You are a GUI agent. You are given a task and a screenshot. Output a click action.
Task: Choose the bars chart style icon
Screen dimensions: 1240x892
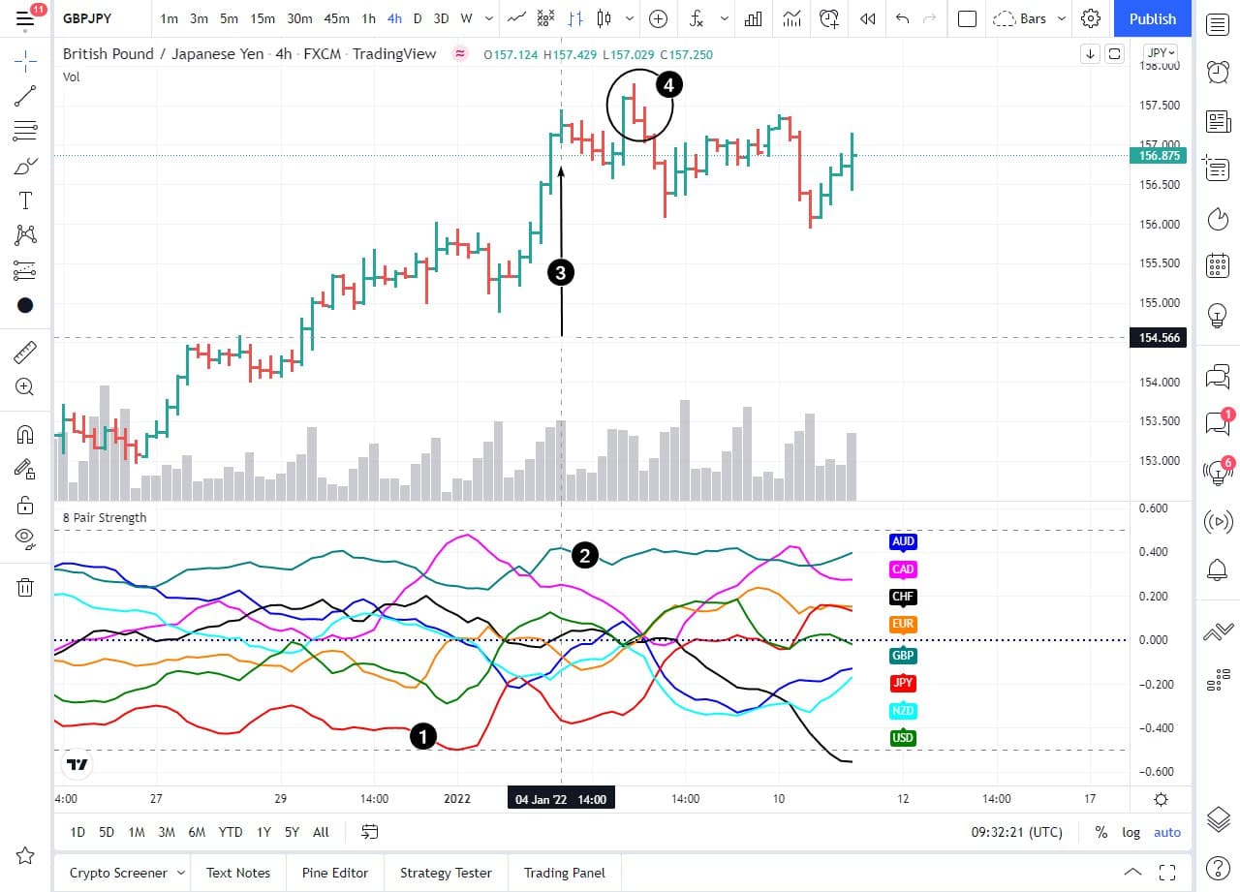[575, 18]
